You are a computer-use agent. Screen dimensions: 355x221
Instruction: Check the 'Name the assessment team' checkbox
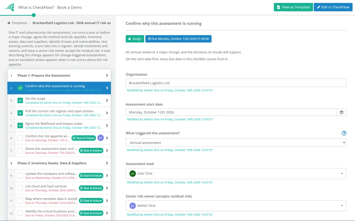click(20, 151)
